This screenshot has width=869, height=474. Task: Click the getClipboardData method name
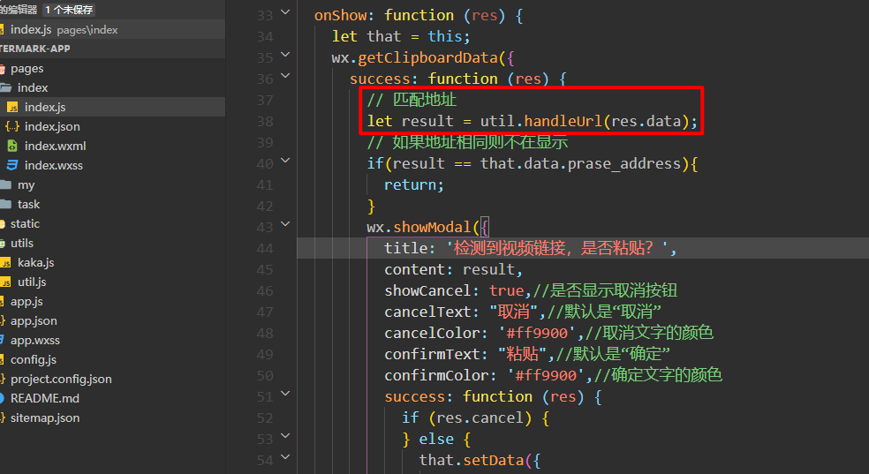click(427, 57)
